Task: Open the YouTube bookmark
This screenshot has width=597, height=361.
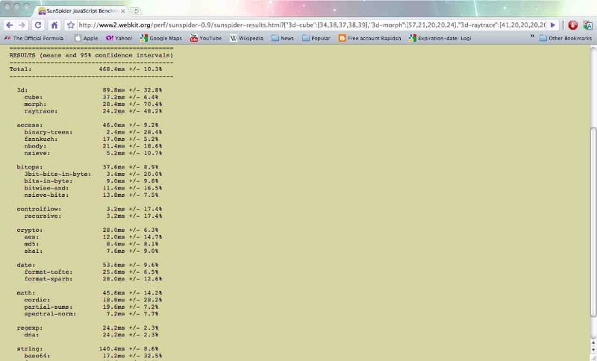Action: 206,38
